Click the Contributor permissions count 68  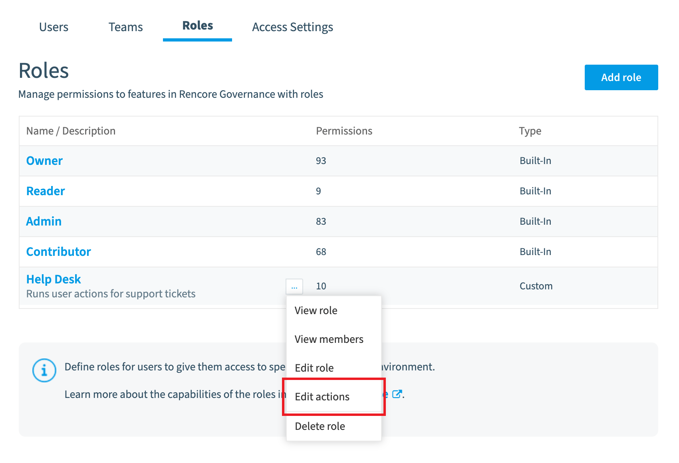click(321, 252)
